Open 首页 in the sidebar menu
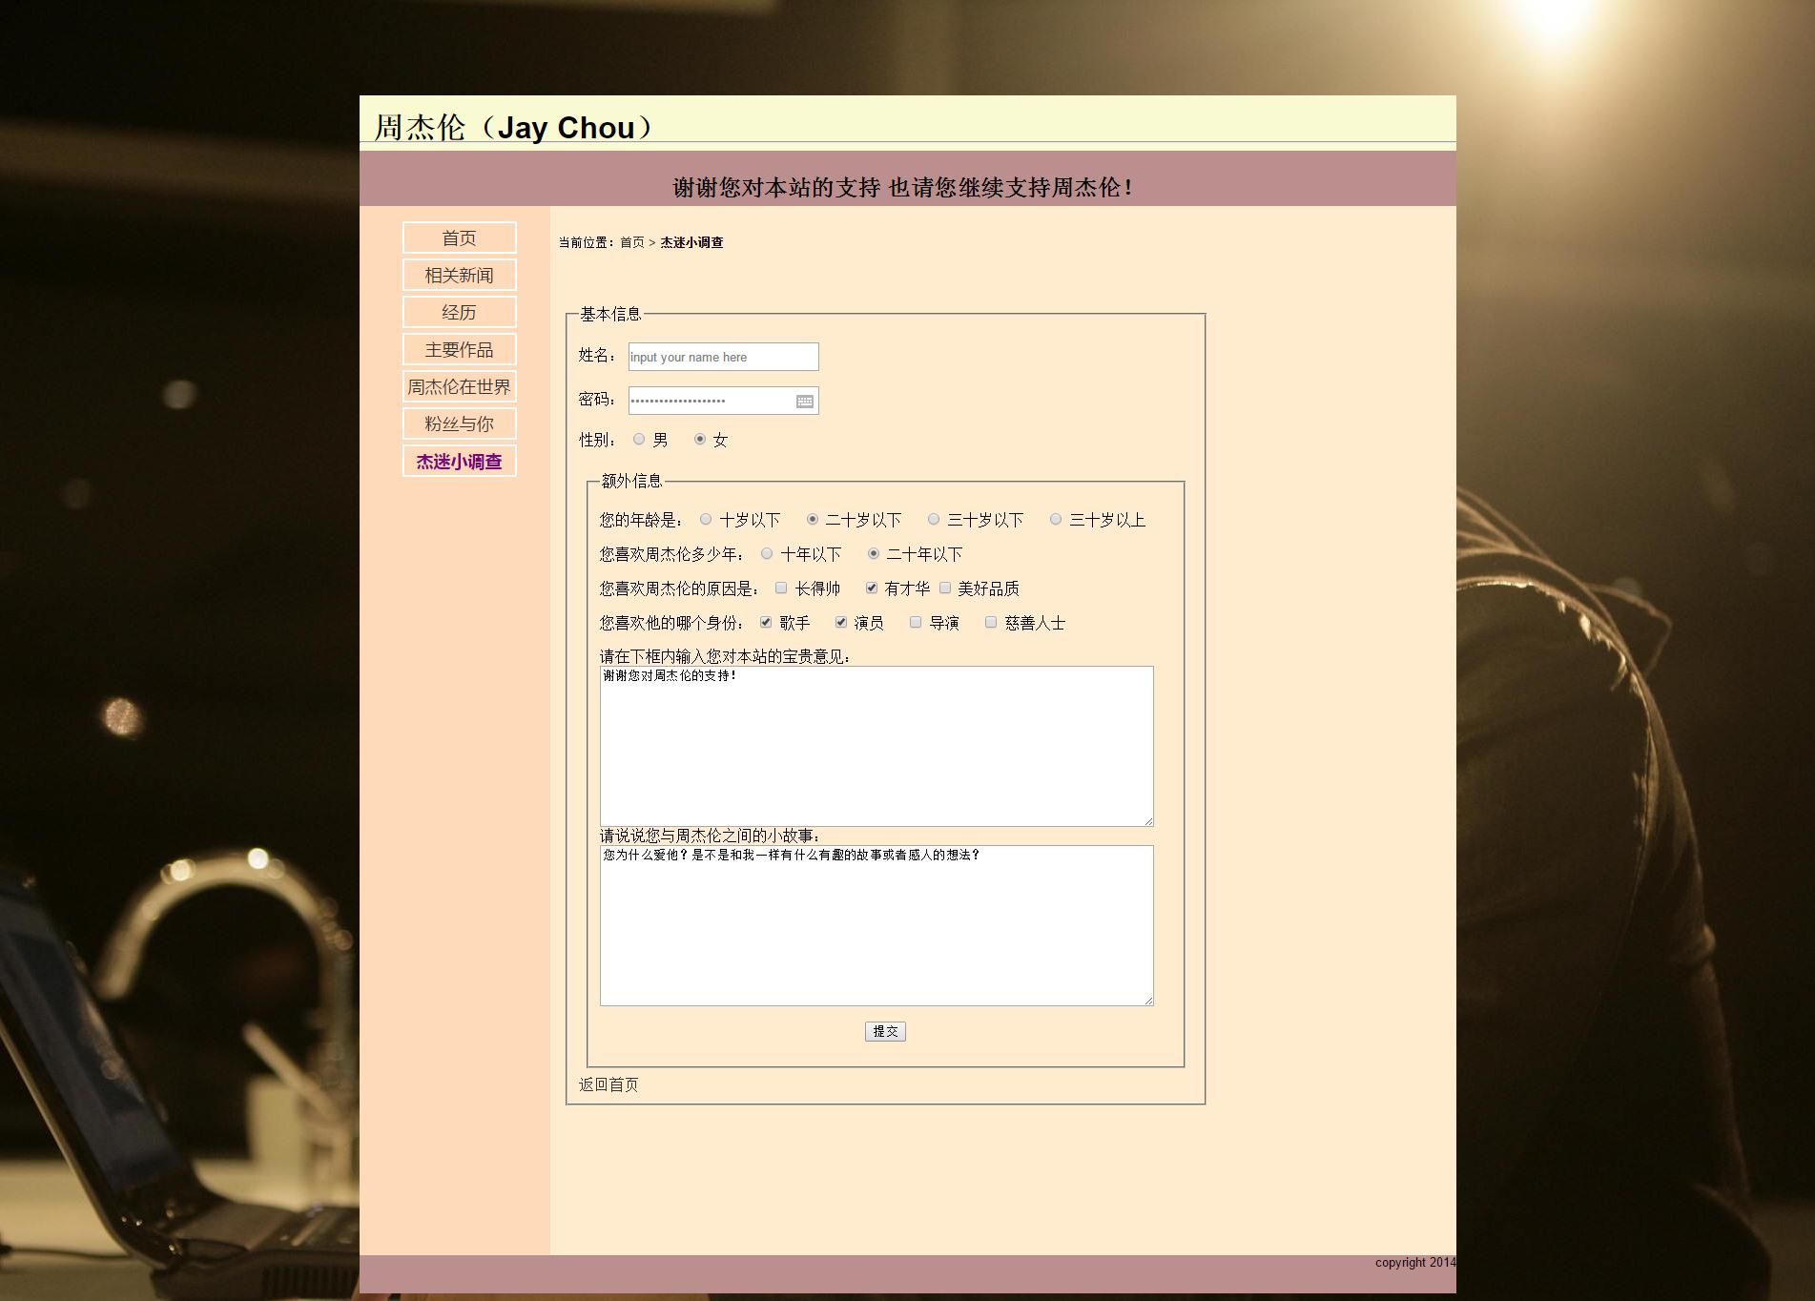 459,238
